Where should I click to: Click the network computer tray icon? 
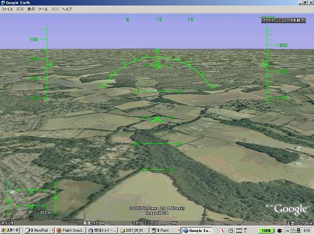(298, 230)
